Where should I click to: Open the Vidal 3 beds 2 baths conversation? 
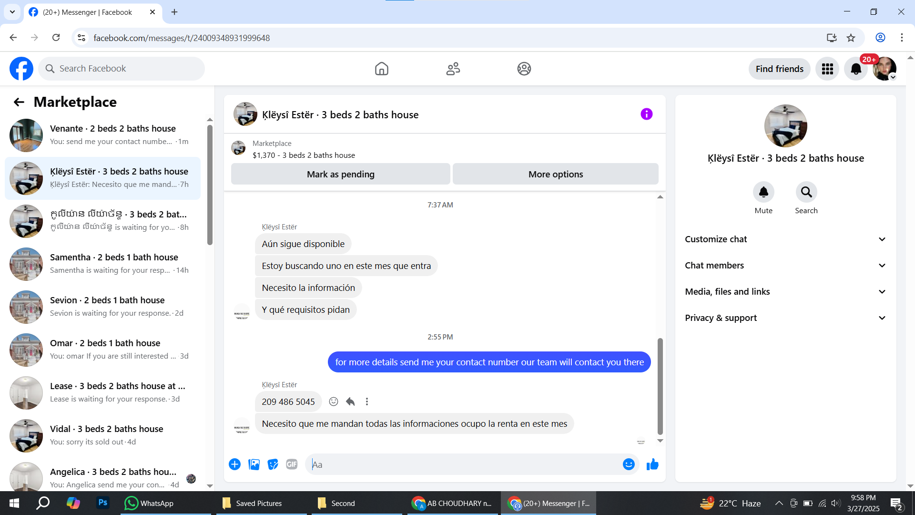coord(102,436)
